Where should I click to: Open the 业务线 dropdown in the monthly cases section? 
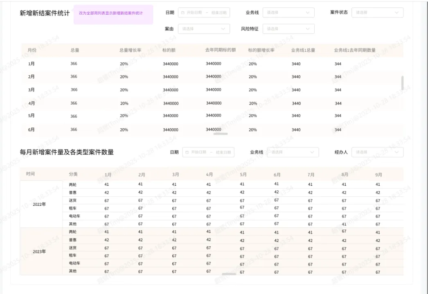point(293,152)
